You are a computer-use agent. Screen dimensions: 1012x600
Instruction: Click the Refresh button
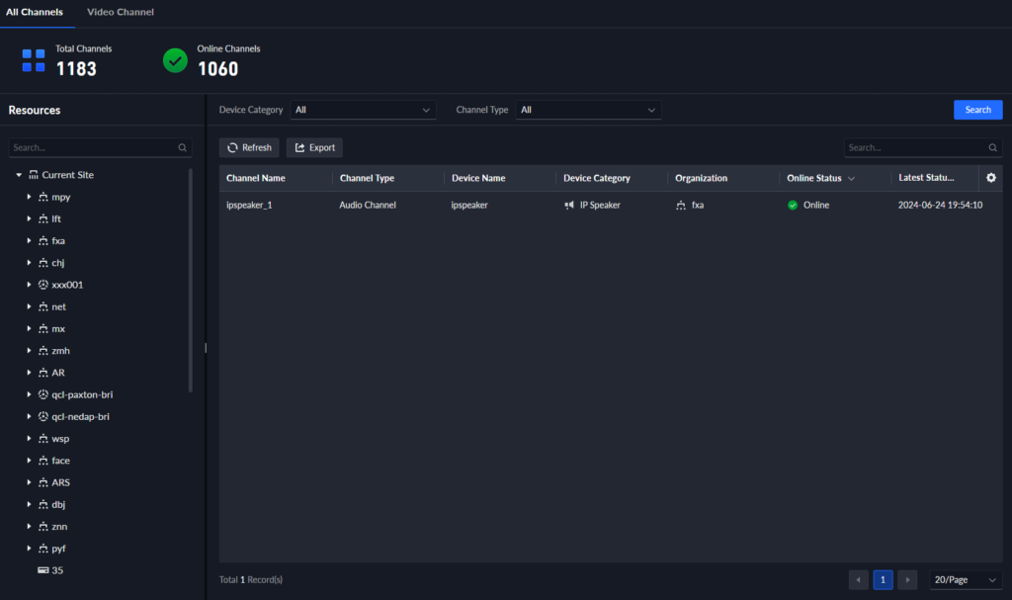pyautogui.click(x=249, y=147)
